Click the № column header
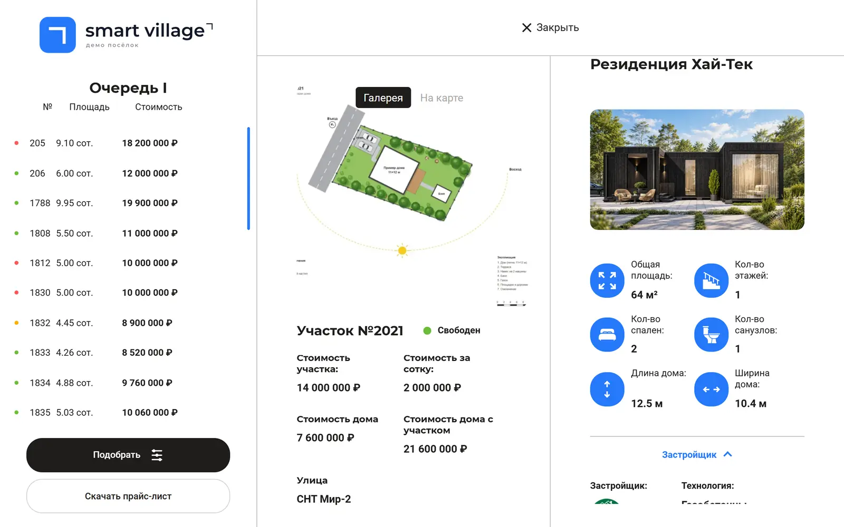 point(47,106)
